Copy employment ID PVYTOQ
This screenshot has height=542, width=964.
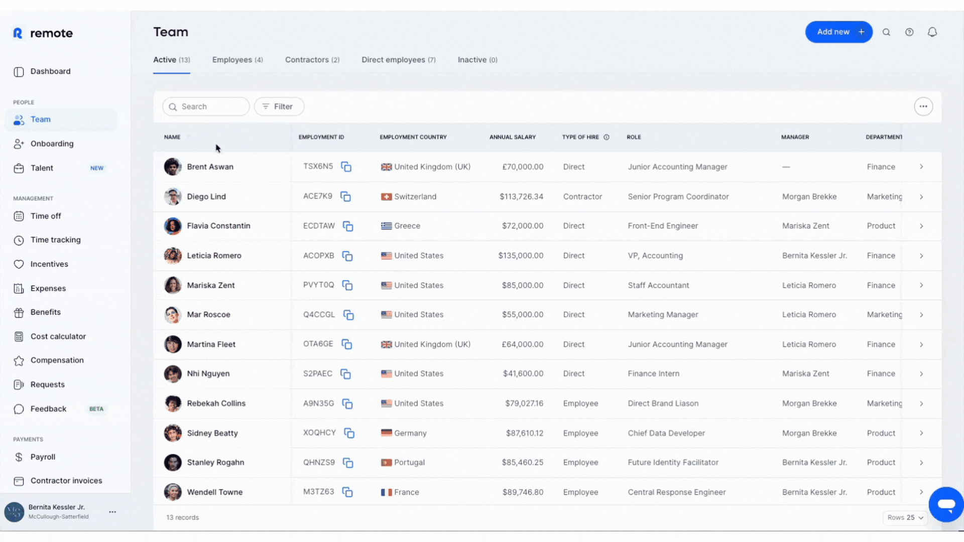tap(347, 285)
